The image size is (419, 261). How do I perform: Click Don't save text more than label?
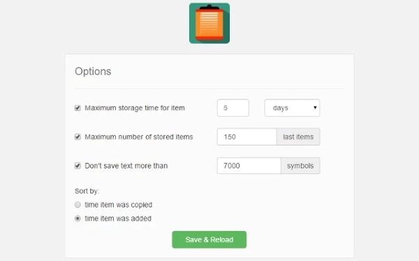point(126,166)
